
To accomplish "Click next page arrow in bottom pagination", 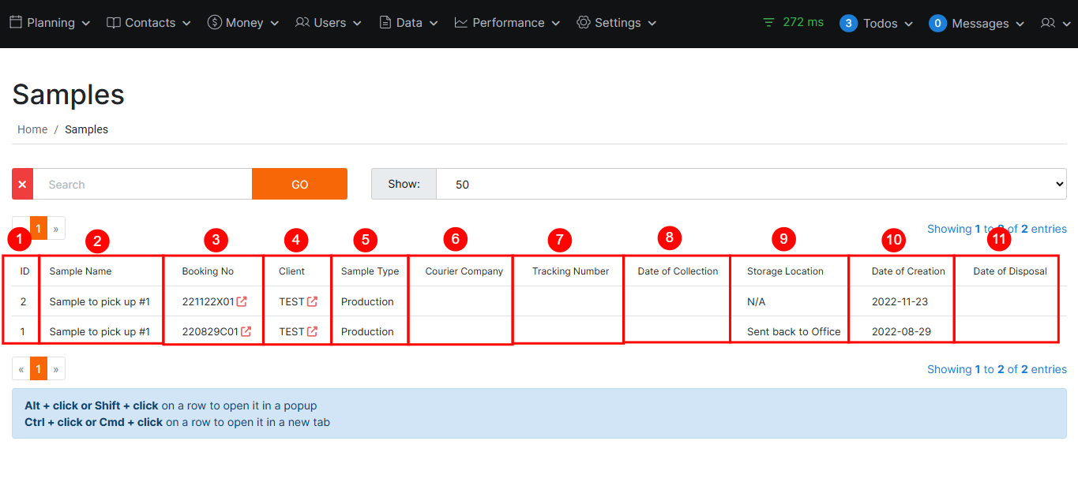I will (56, 369).
